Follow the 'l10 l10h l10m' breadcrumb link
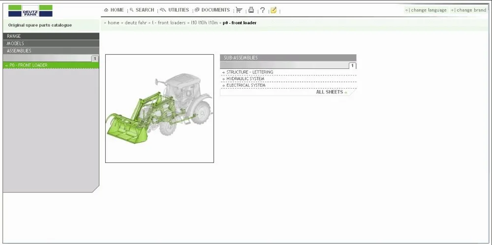Image resolution: width=492 pixels, height=245 pixels. click(x=204, y=23)
